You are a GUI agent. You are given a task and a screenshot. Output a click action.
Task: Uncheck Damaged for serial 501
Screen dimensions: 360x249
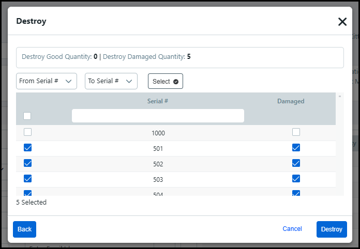pos(296,148)
